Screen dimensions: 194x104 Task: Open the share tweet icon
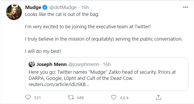[159, 97]
